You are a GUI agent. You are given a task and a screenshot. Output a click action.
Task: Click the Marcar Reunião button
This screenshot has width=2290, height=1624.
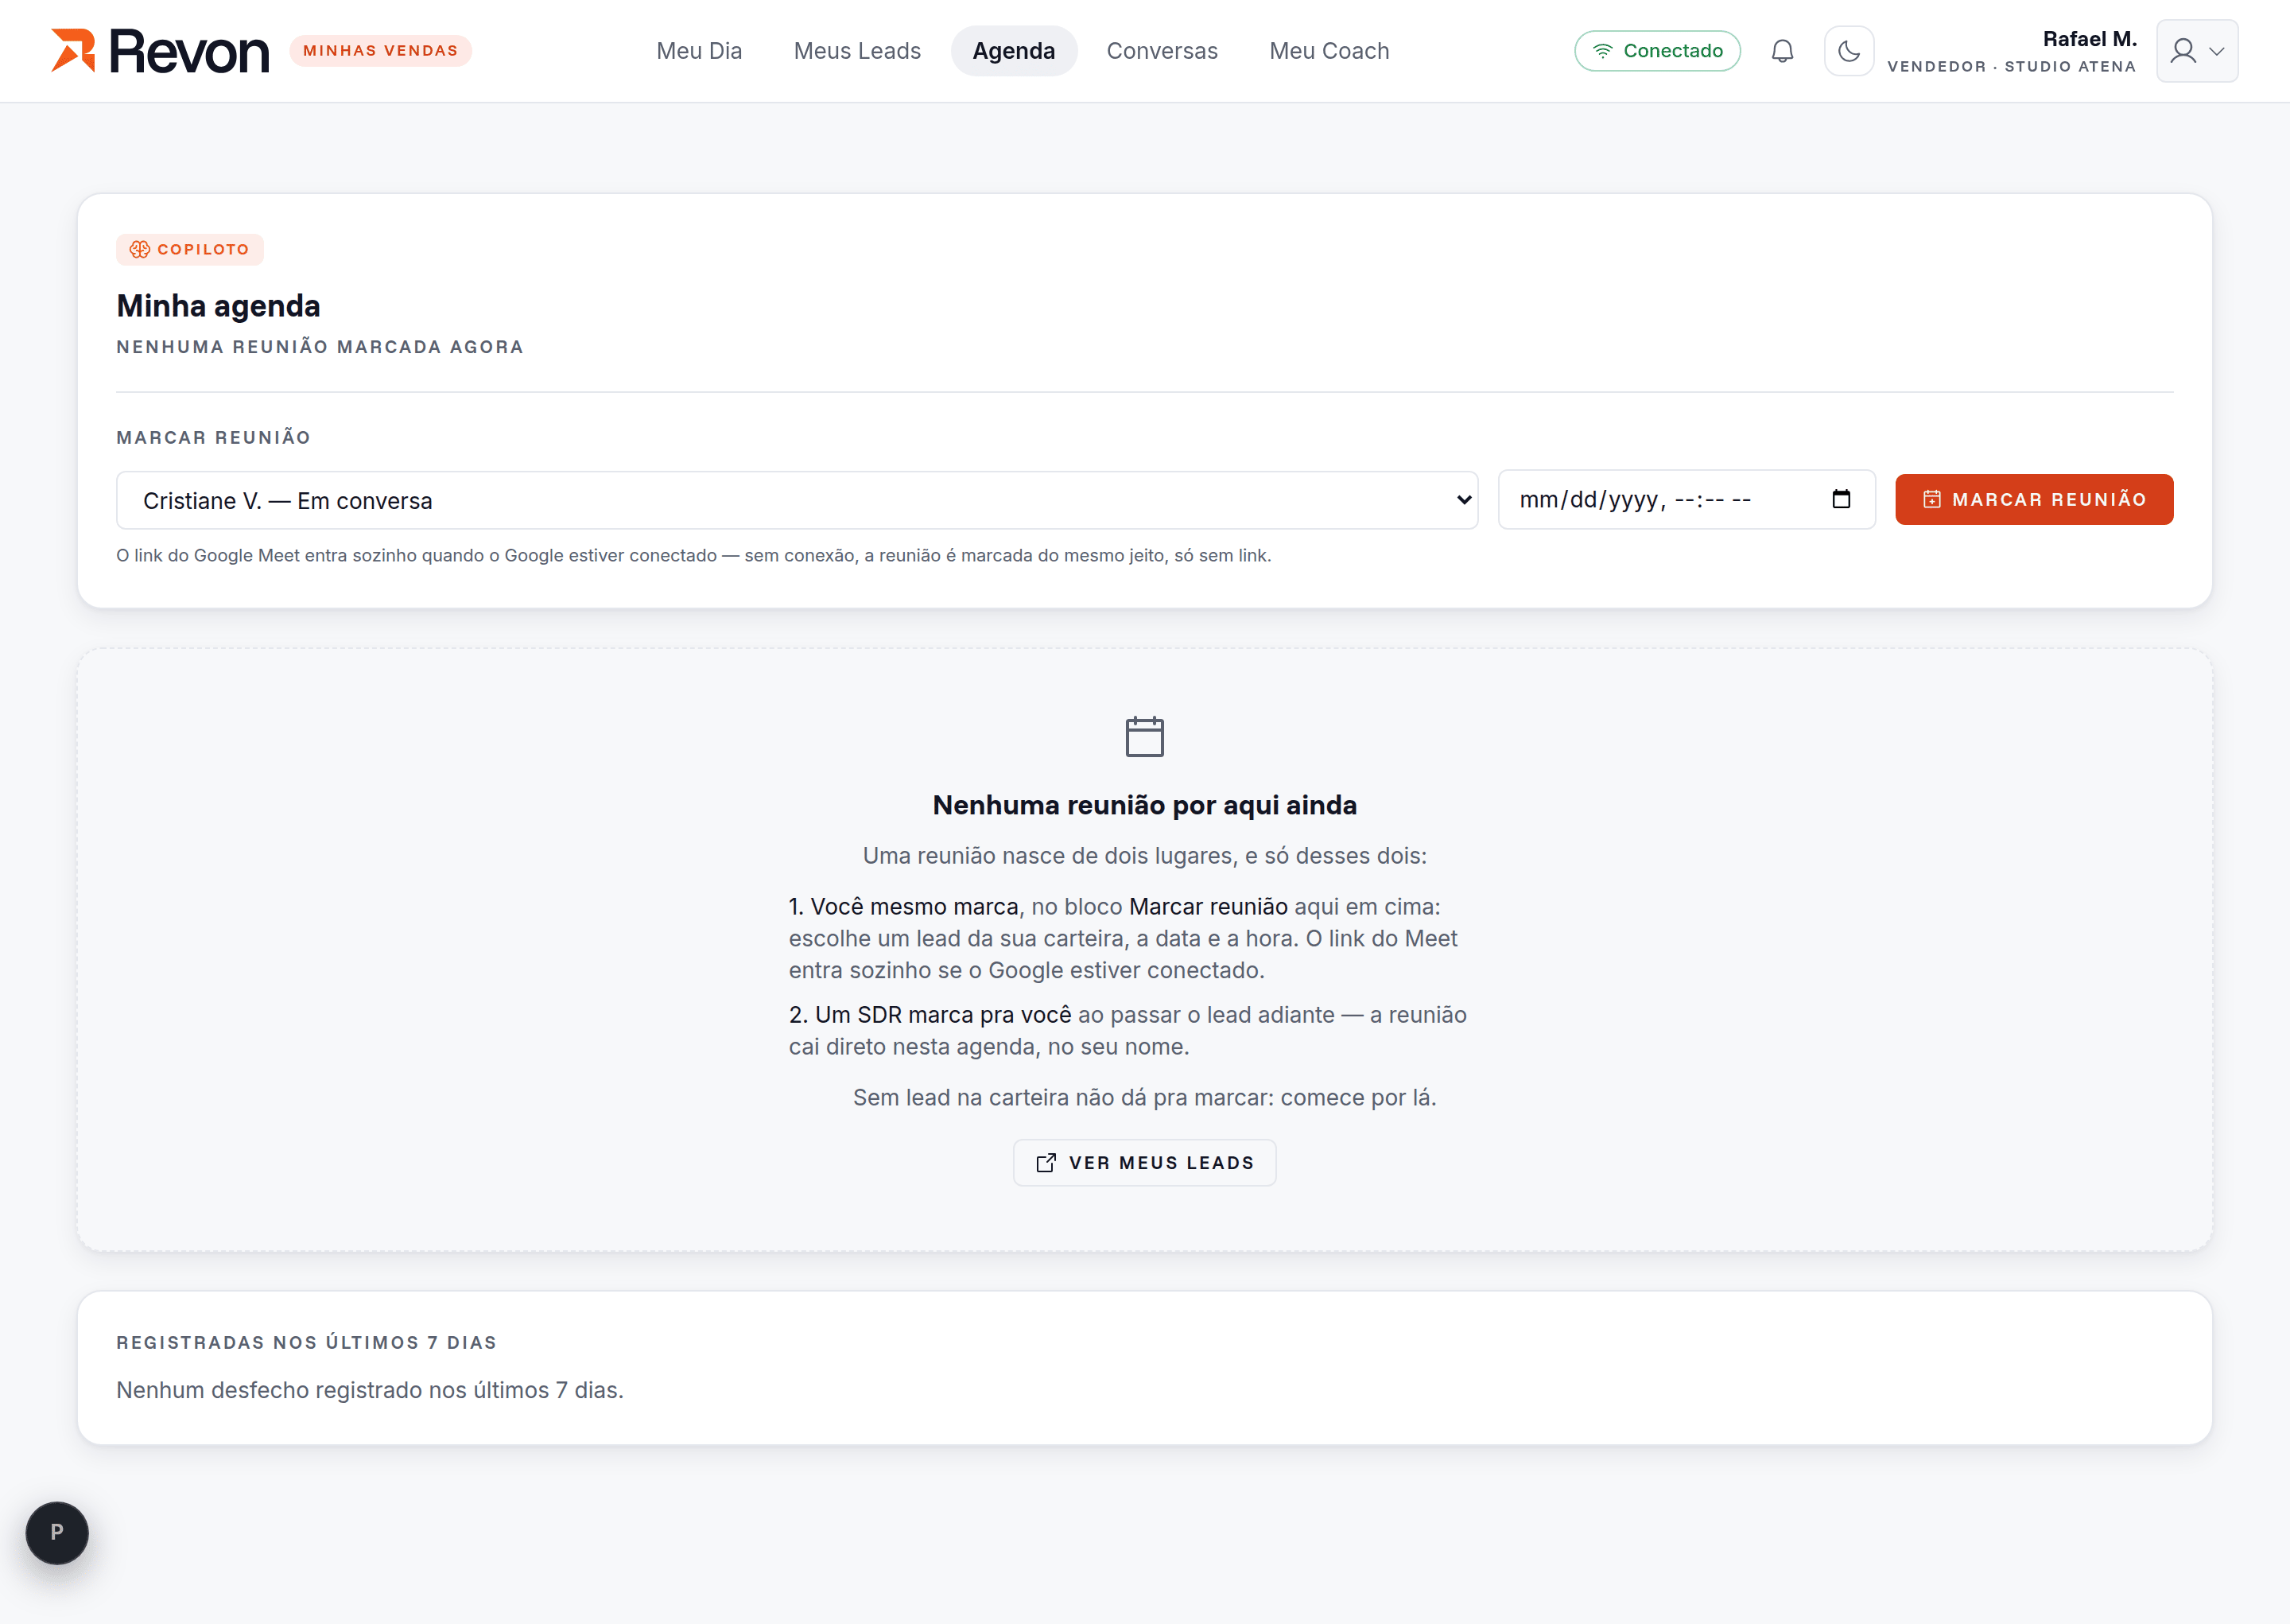(2033, 499)
